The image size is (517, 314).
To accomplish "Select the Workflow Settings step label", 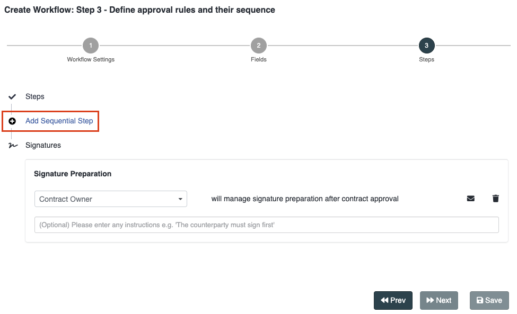I will pyautogui.click(x=91, y=59).
